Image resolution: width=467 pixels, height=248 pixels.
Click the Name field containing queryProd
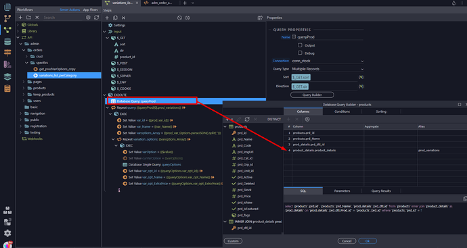coord(330,37)
